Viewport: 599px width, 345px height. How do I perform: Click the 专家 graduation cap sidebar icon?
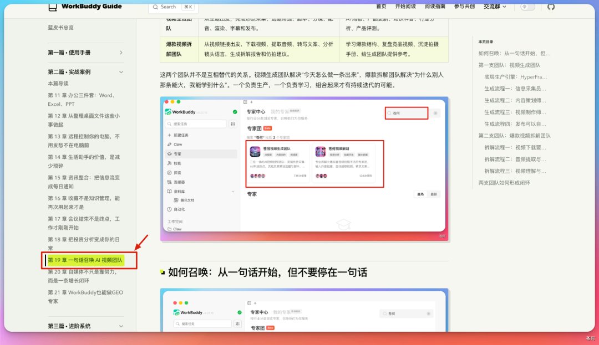(169, 154)
